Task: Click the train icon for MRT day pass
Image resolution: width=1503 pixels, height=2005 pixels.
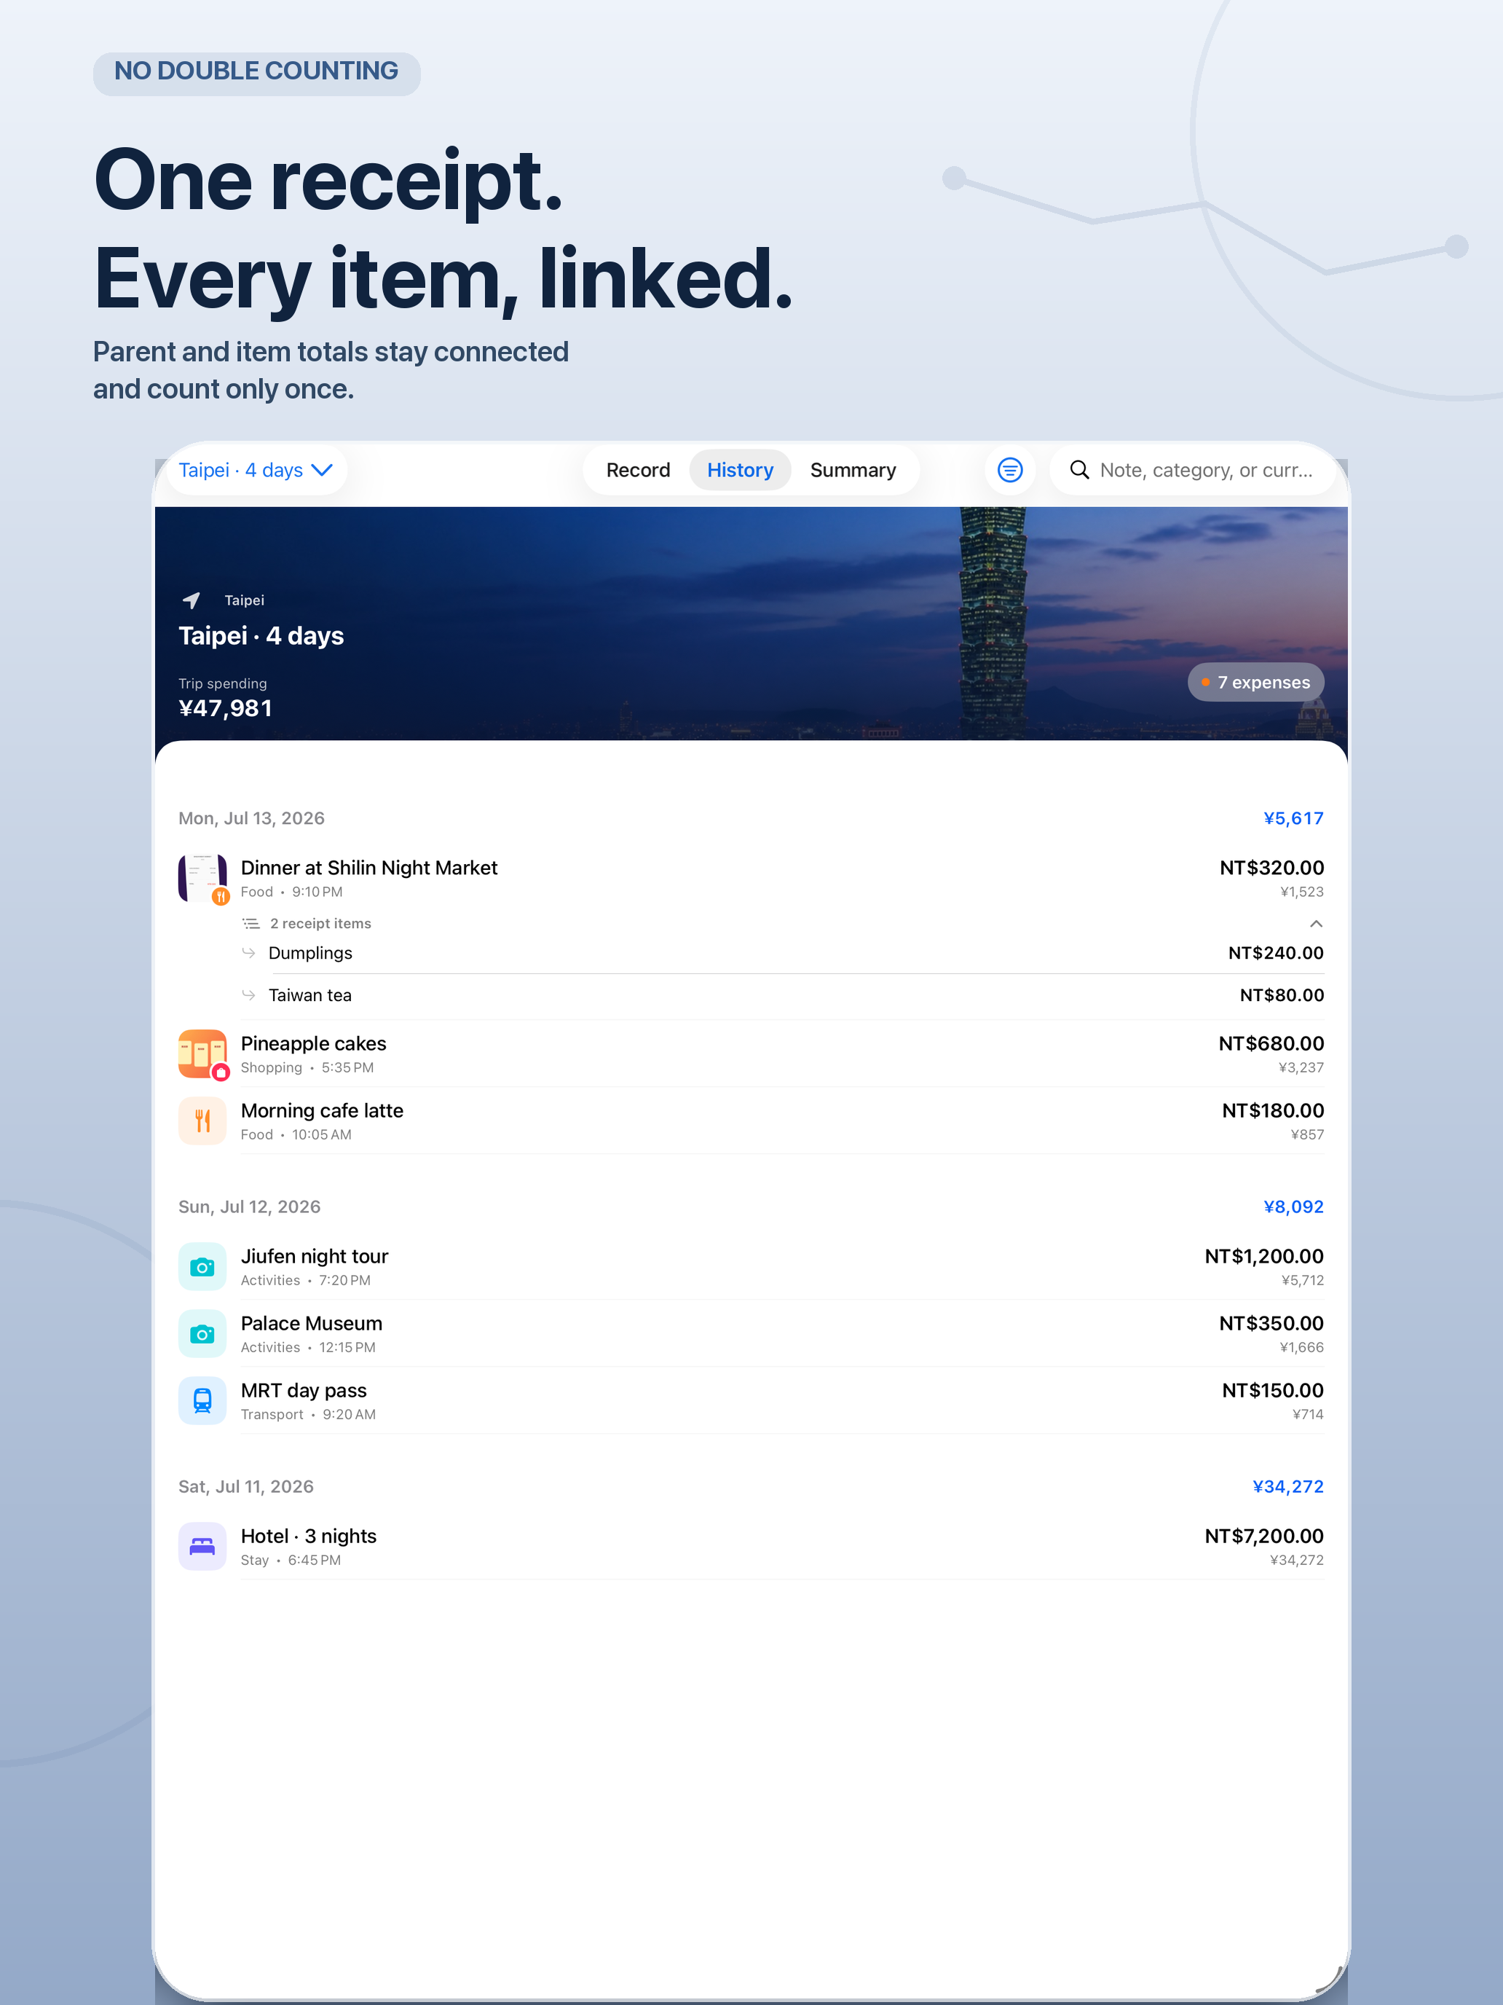Action: click(202, 1400)
